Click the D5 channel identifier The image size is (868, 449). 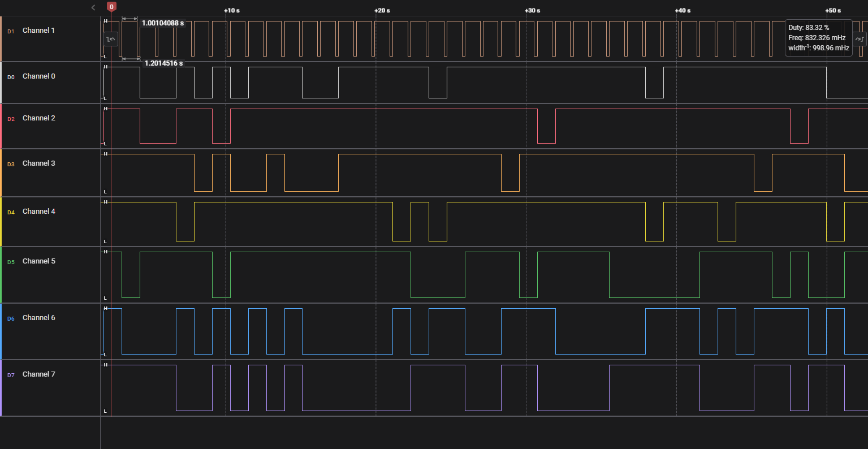click(10, 262)
